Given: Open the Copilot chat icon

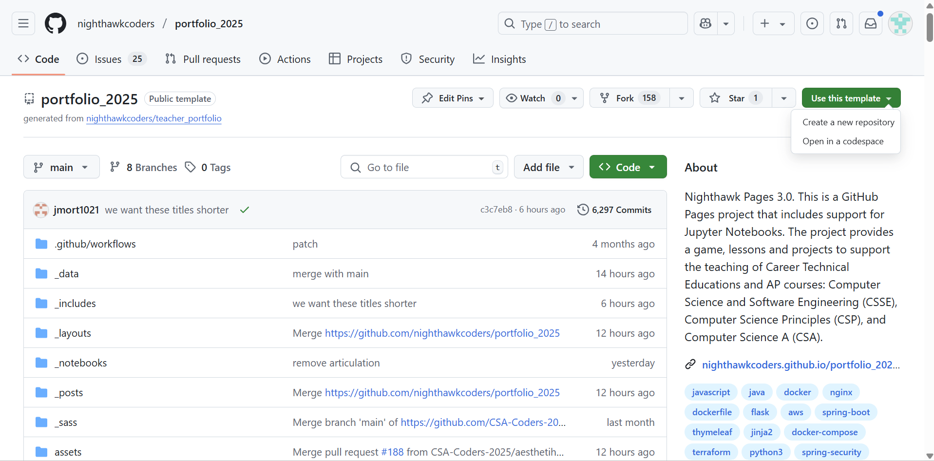Looking at the screenshot, I should [x=705, y=23].
